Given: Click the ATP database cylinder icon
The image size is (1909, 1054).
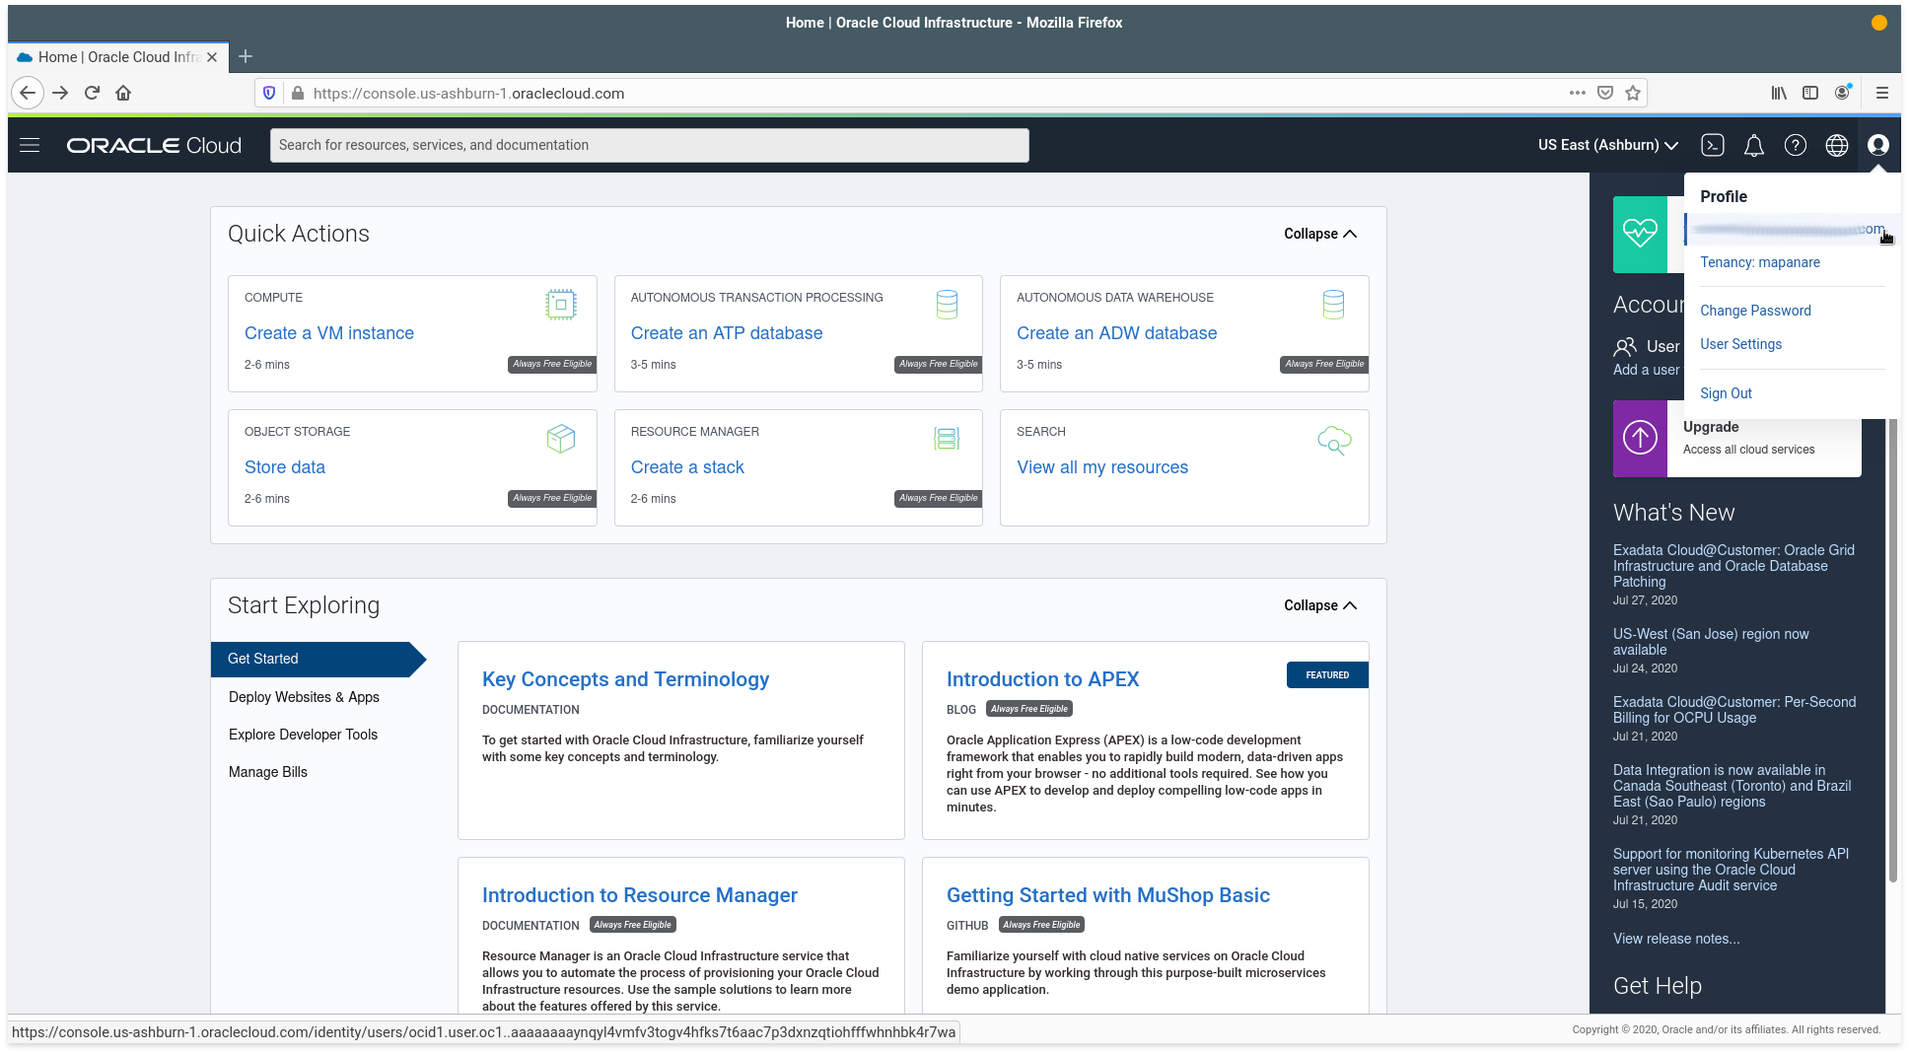Looking at the screenshot, I should (947, 305).
